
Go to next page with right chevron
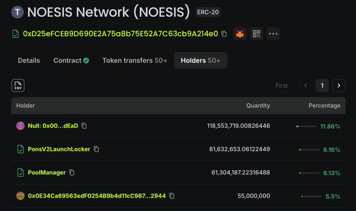click(339, 85)
